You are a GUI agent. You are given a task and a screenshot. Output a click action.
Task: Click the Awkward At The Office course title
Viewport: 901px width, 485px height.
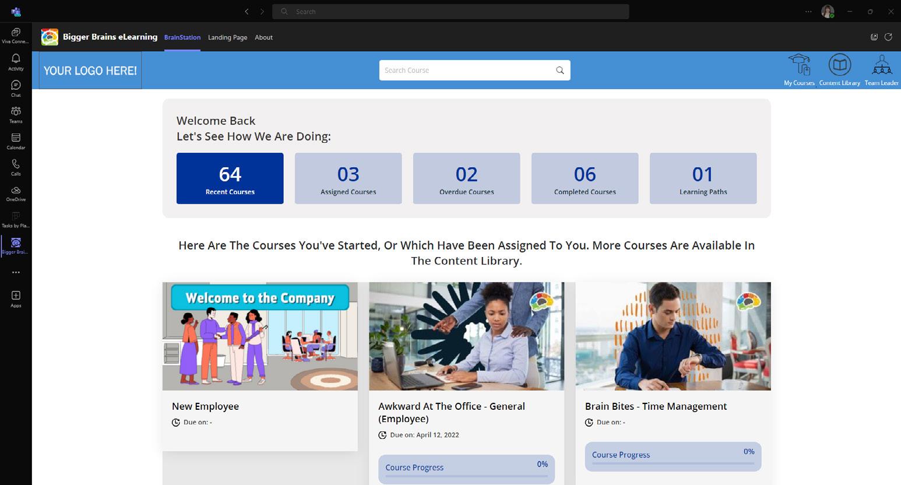tap(452, 413)
